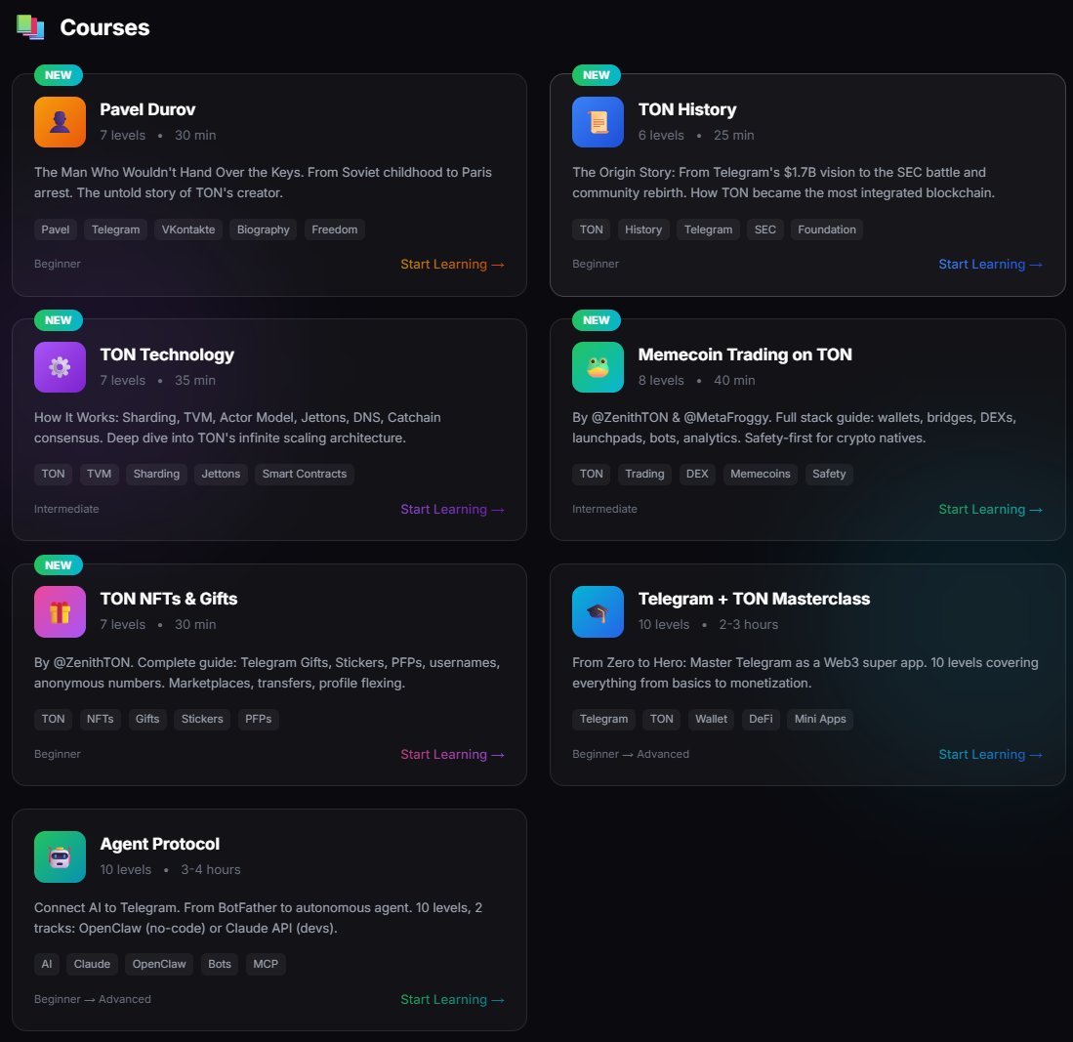Select the History tag
This screenshot has width=1073, height=1042.
point(643,229)
